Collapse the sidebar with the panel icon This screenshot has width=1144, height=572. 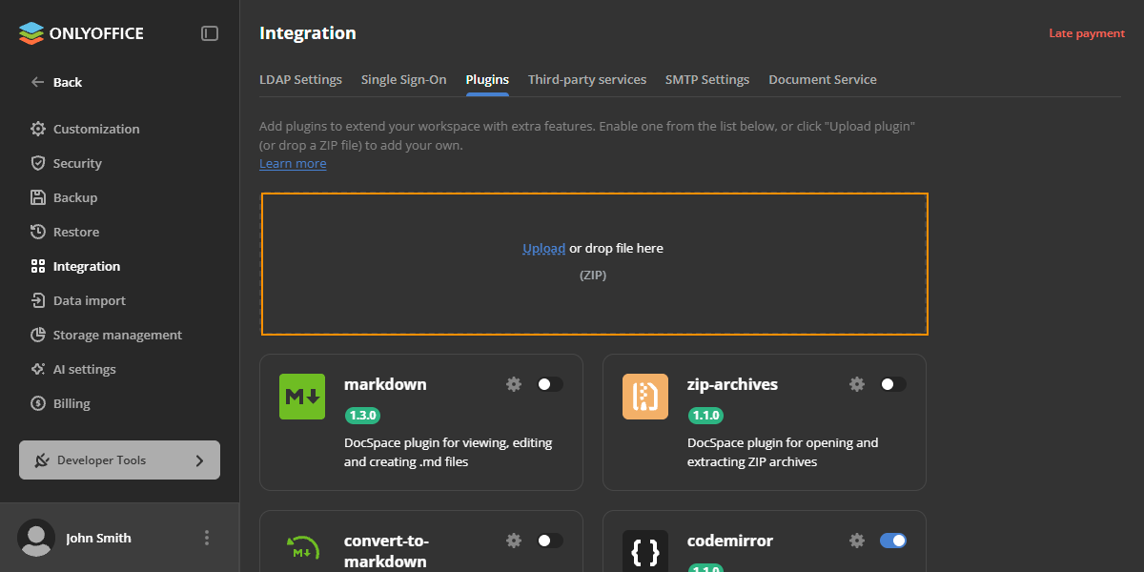(x=210, y=33)
